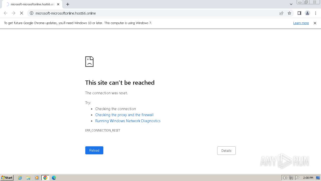Click the ERR_CONNECTION_RESET text

[x=103, y=130]
